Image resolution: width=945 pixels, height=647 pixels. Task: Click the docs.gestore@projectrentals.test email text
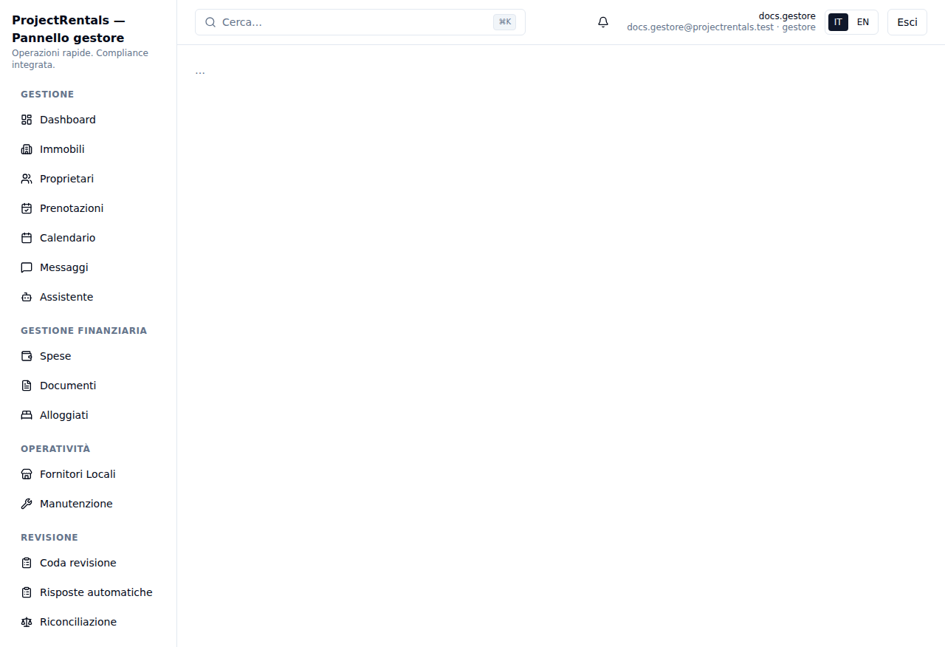[x=700, y=27]
